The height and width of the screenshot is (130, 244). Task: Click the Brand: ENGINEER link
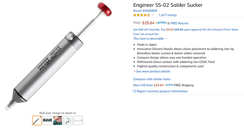coord(145,11)
